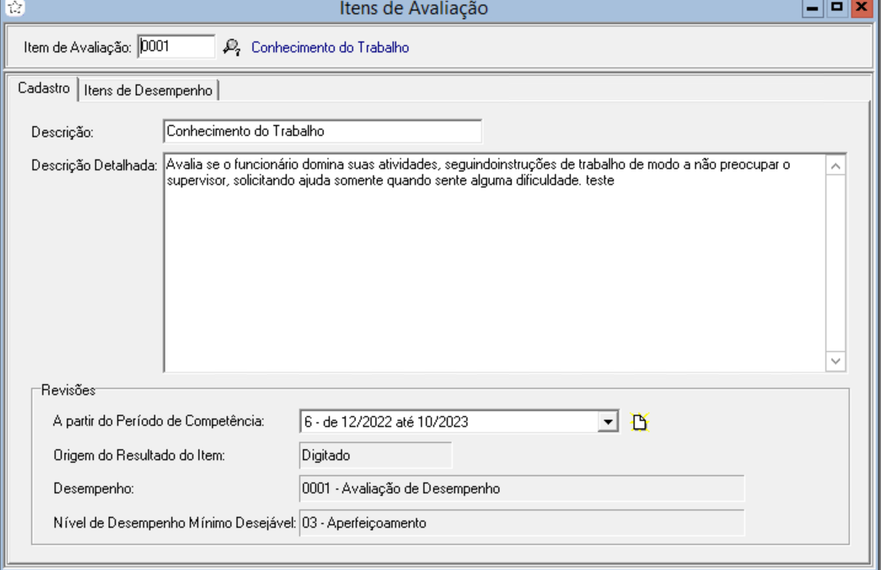Click the Origem do Resultado field 'Digitado'
The height and width of the screenshot is (570, 881).
[x=375, y=455]
